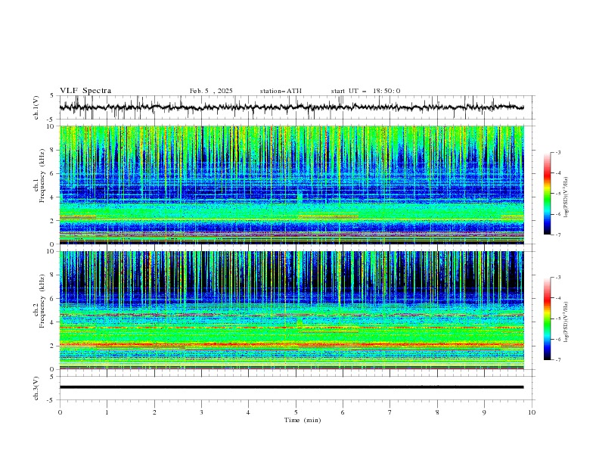Click the time axis tick label "9"

coord(484,412)
